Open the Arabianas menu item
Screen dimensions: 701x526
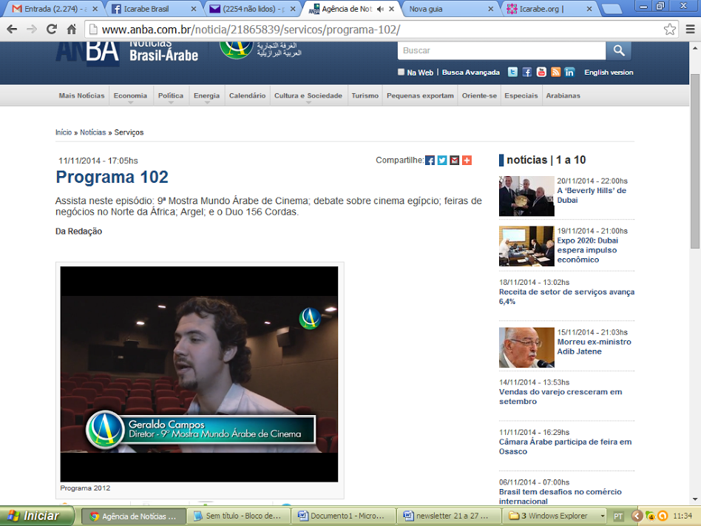pyautogui.click(x=563, y=95)
